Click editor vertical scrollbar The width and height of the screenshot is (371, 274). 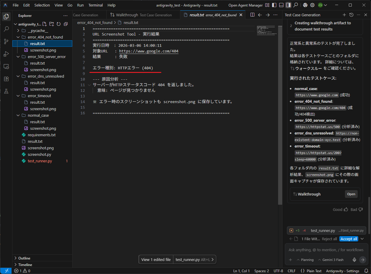(x=280, y=115)
